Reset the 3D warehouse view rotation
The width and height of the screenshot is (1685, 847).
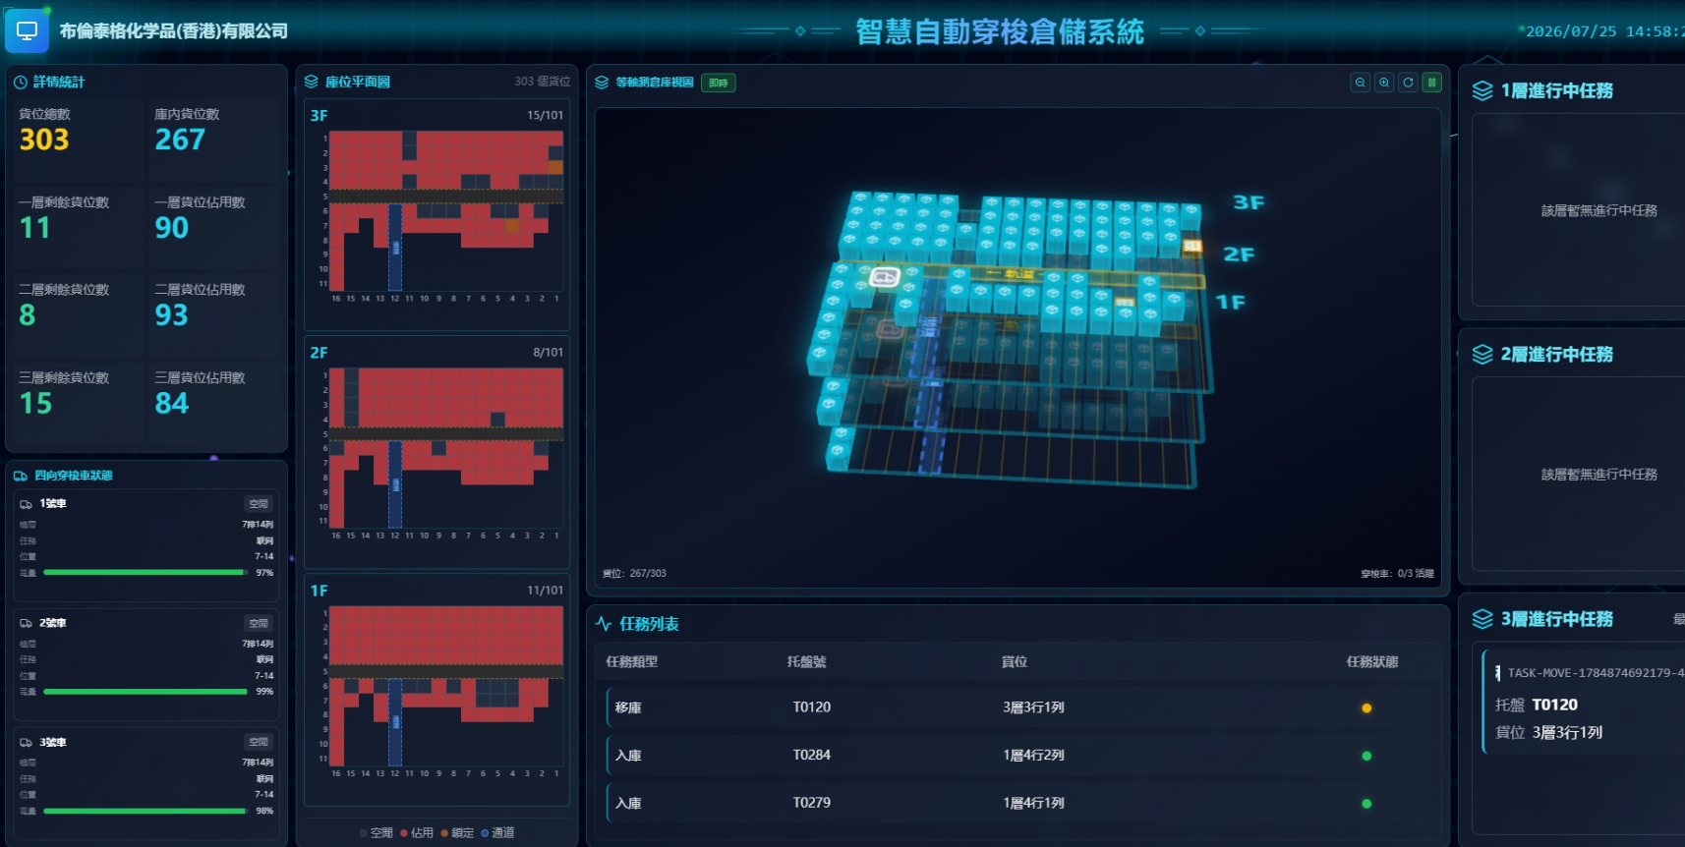[1408, 83]
